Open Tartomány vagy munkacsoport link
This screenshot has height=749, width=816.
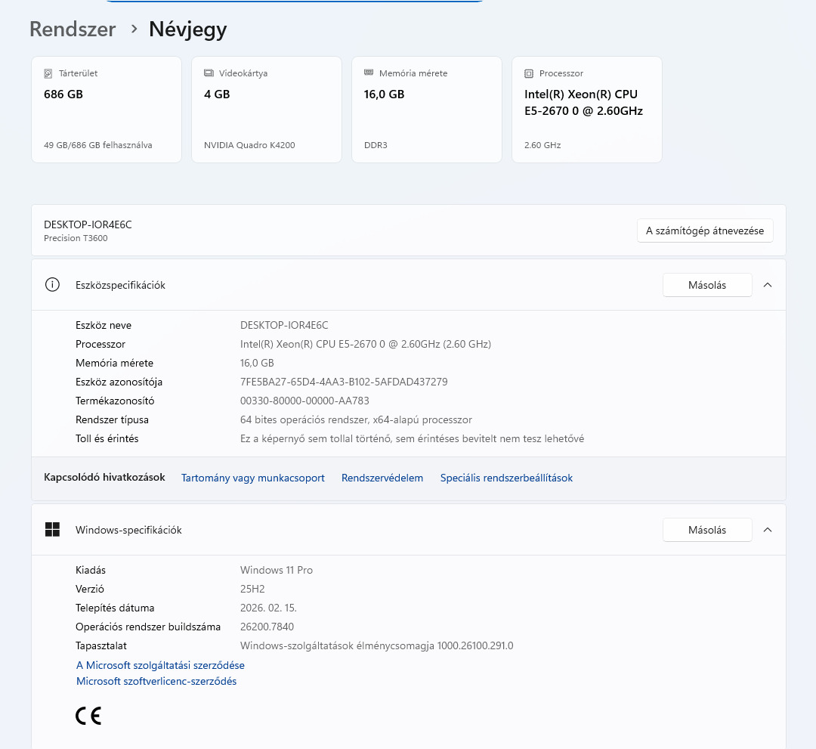point(253,478)
